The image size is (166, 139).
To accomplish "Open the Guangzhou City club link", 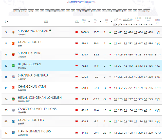I will click(x=31, y=120).
